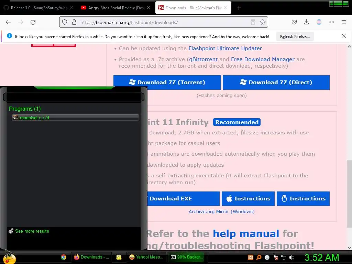Click the scrollbar down arrow
This screenshot has height=264, width=352.
[x=349, y=248]
